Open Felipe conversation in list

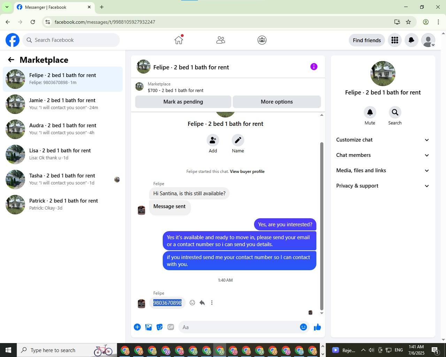tap(63, 79)
